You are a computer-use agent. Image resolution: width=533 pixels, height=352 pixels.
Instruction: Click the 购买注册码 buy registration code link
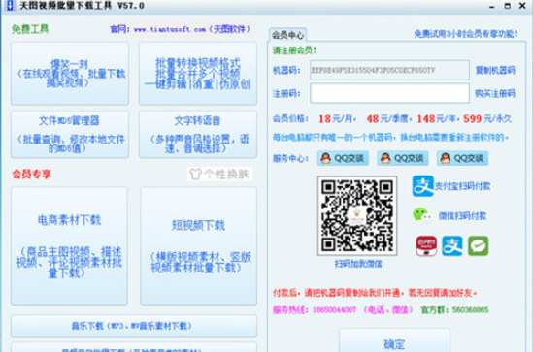495,93
